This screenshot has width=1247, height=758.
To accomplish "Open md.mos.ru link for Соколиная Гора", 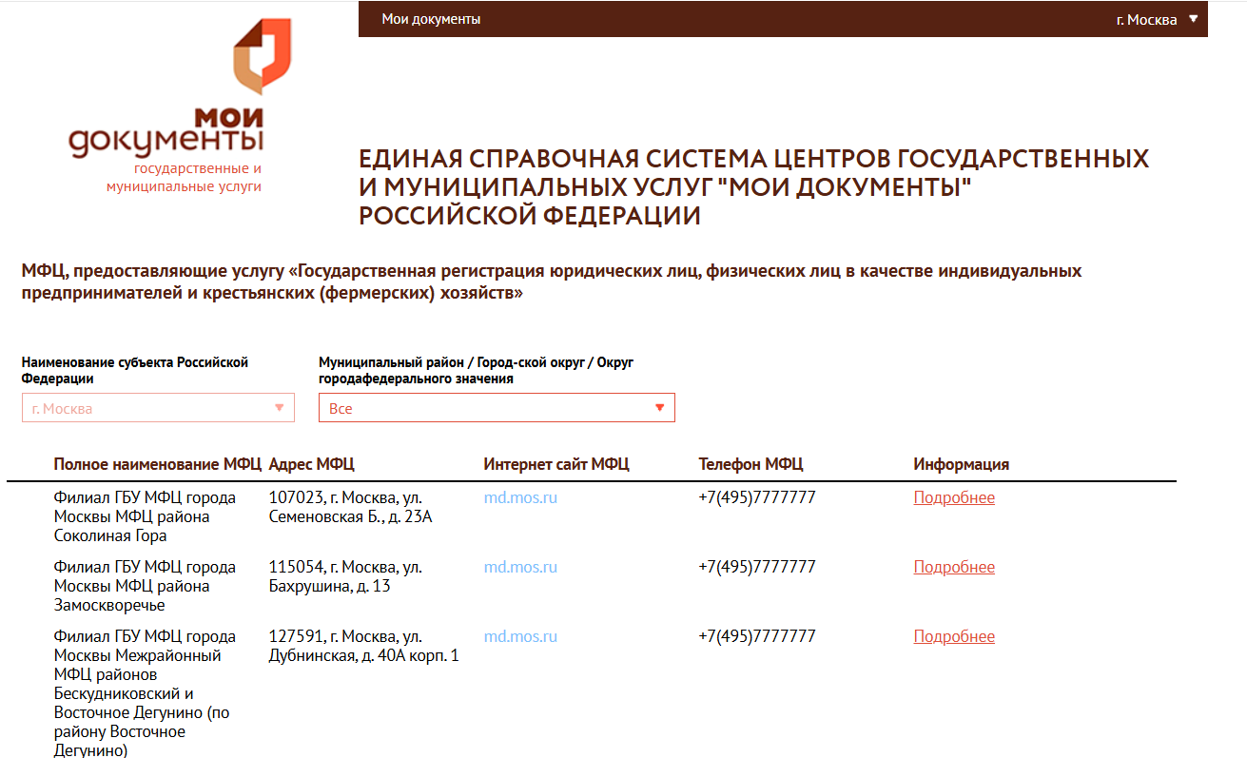I will pyautogui.click(x=520, y=497).
